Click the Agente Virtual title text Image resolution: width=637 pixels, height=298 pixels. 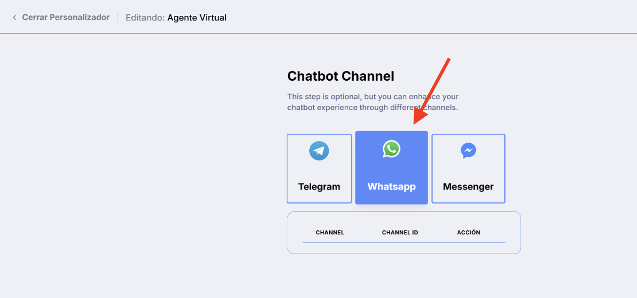pos(197,18)
